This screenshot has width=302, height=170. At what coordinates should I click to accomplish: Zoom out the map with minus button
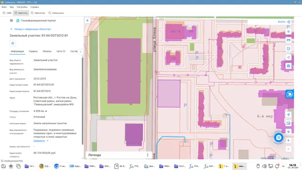288,149
